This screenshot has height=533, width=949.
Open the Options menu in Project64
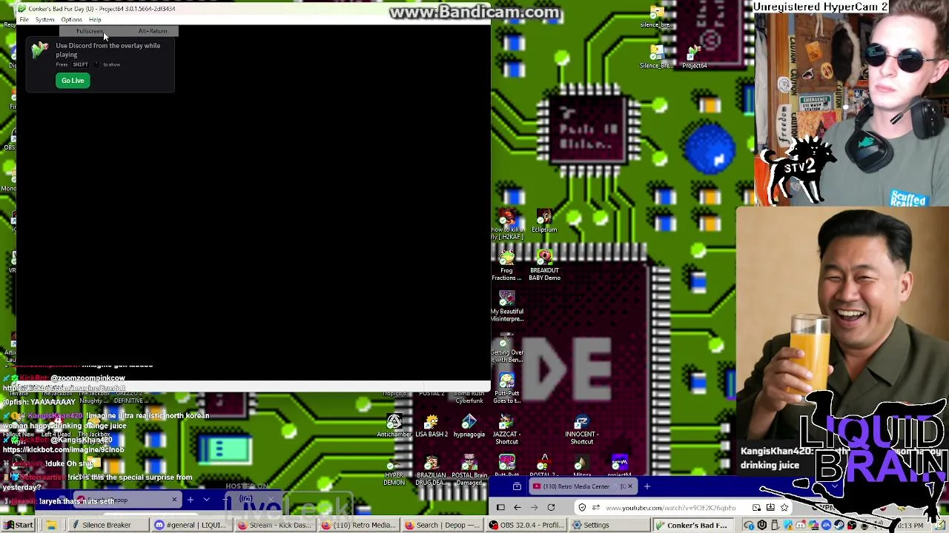(x=71, y=20)
